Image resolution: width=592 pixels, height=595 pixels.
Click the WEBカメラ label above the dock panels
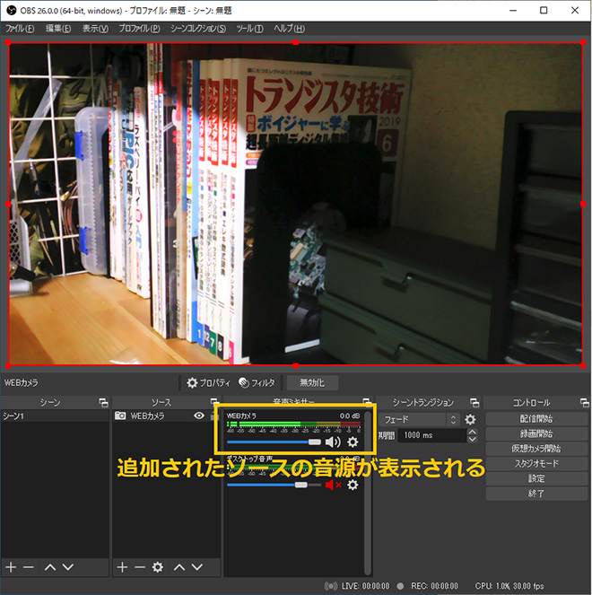[x=22, y=383]
